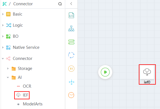Select the hierarchy subflow icon
Image resolution: width=160 pixels, height=109 pixels.
point(71,28)
